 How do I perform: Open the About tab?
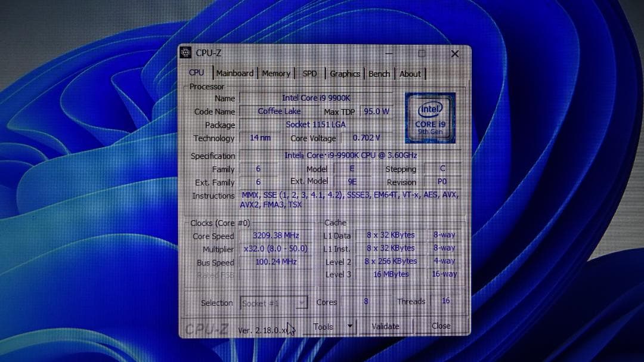[x=410, y=74]
